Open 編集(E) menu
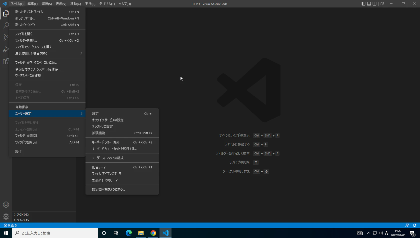This screenshot has height=238, width=420. pos(32,4)
